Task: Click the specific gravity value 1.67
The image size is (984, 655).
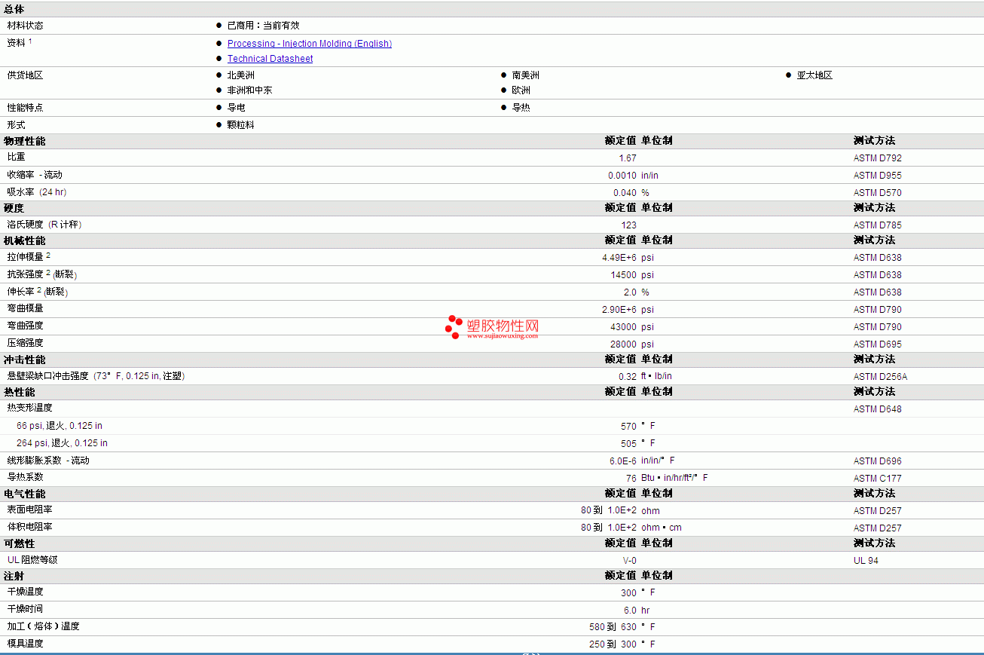Action: click(x=628, y=158)
